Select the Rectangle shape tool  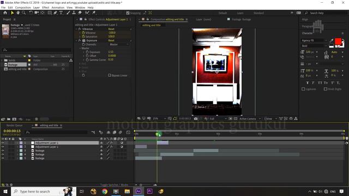pyautogui.click(x=50, y=13)
